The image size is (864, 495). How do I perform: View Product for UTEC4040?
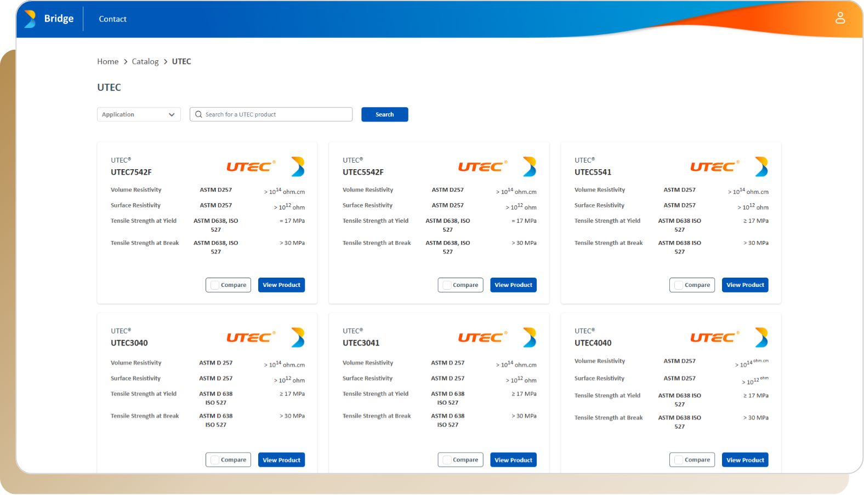(x=745, y=460)
